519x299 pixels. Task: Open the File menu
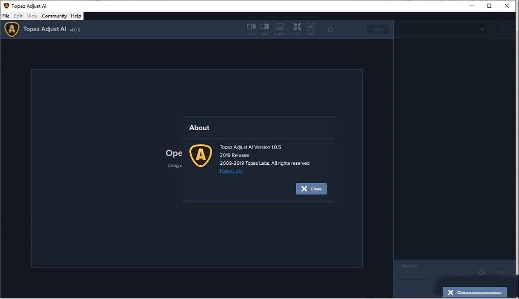pos(6,16)
